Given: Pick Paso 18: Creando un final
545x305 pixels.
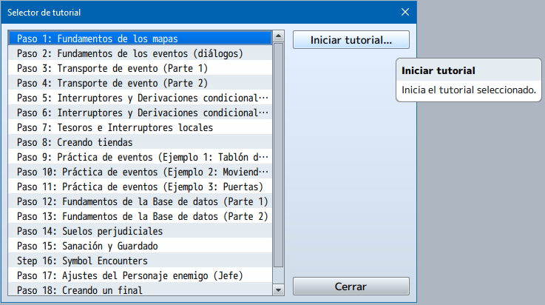Looking at the screenshot, I should [141, 290].
